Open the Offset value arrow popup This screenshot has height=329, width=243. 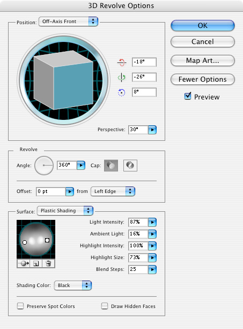pos(70,191)
